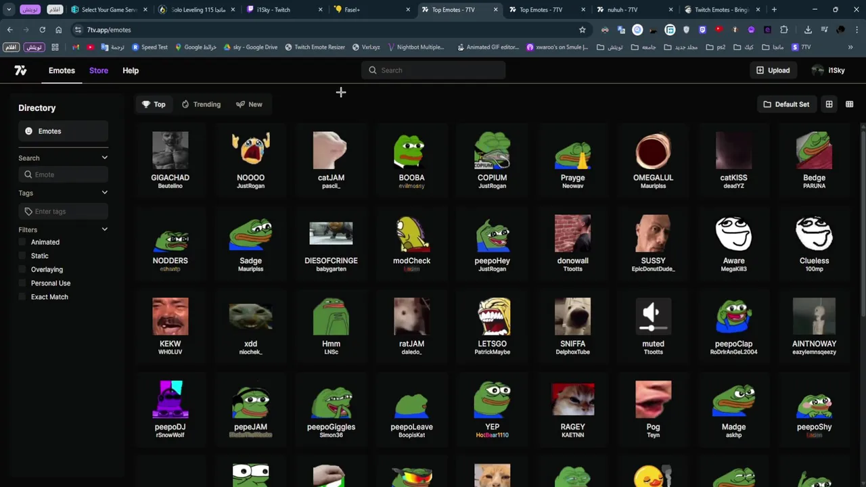The width and height of the screenshot is (866, 487).
Task: Open the COPIUM emote
Action: point(492,160)
